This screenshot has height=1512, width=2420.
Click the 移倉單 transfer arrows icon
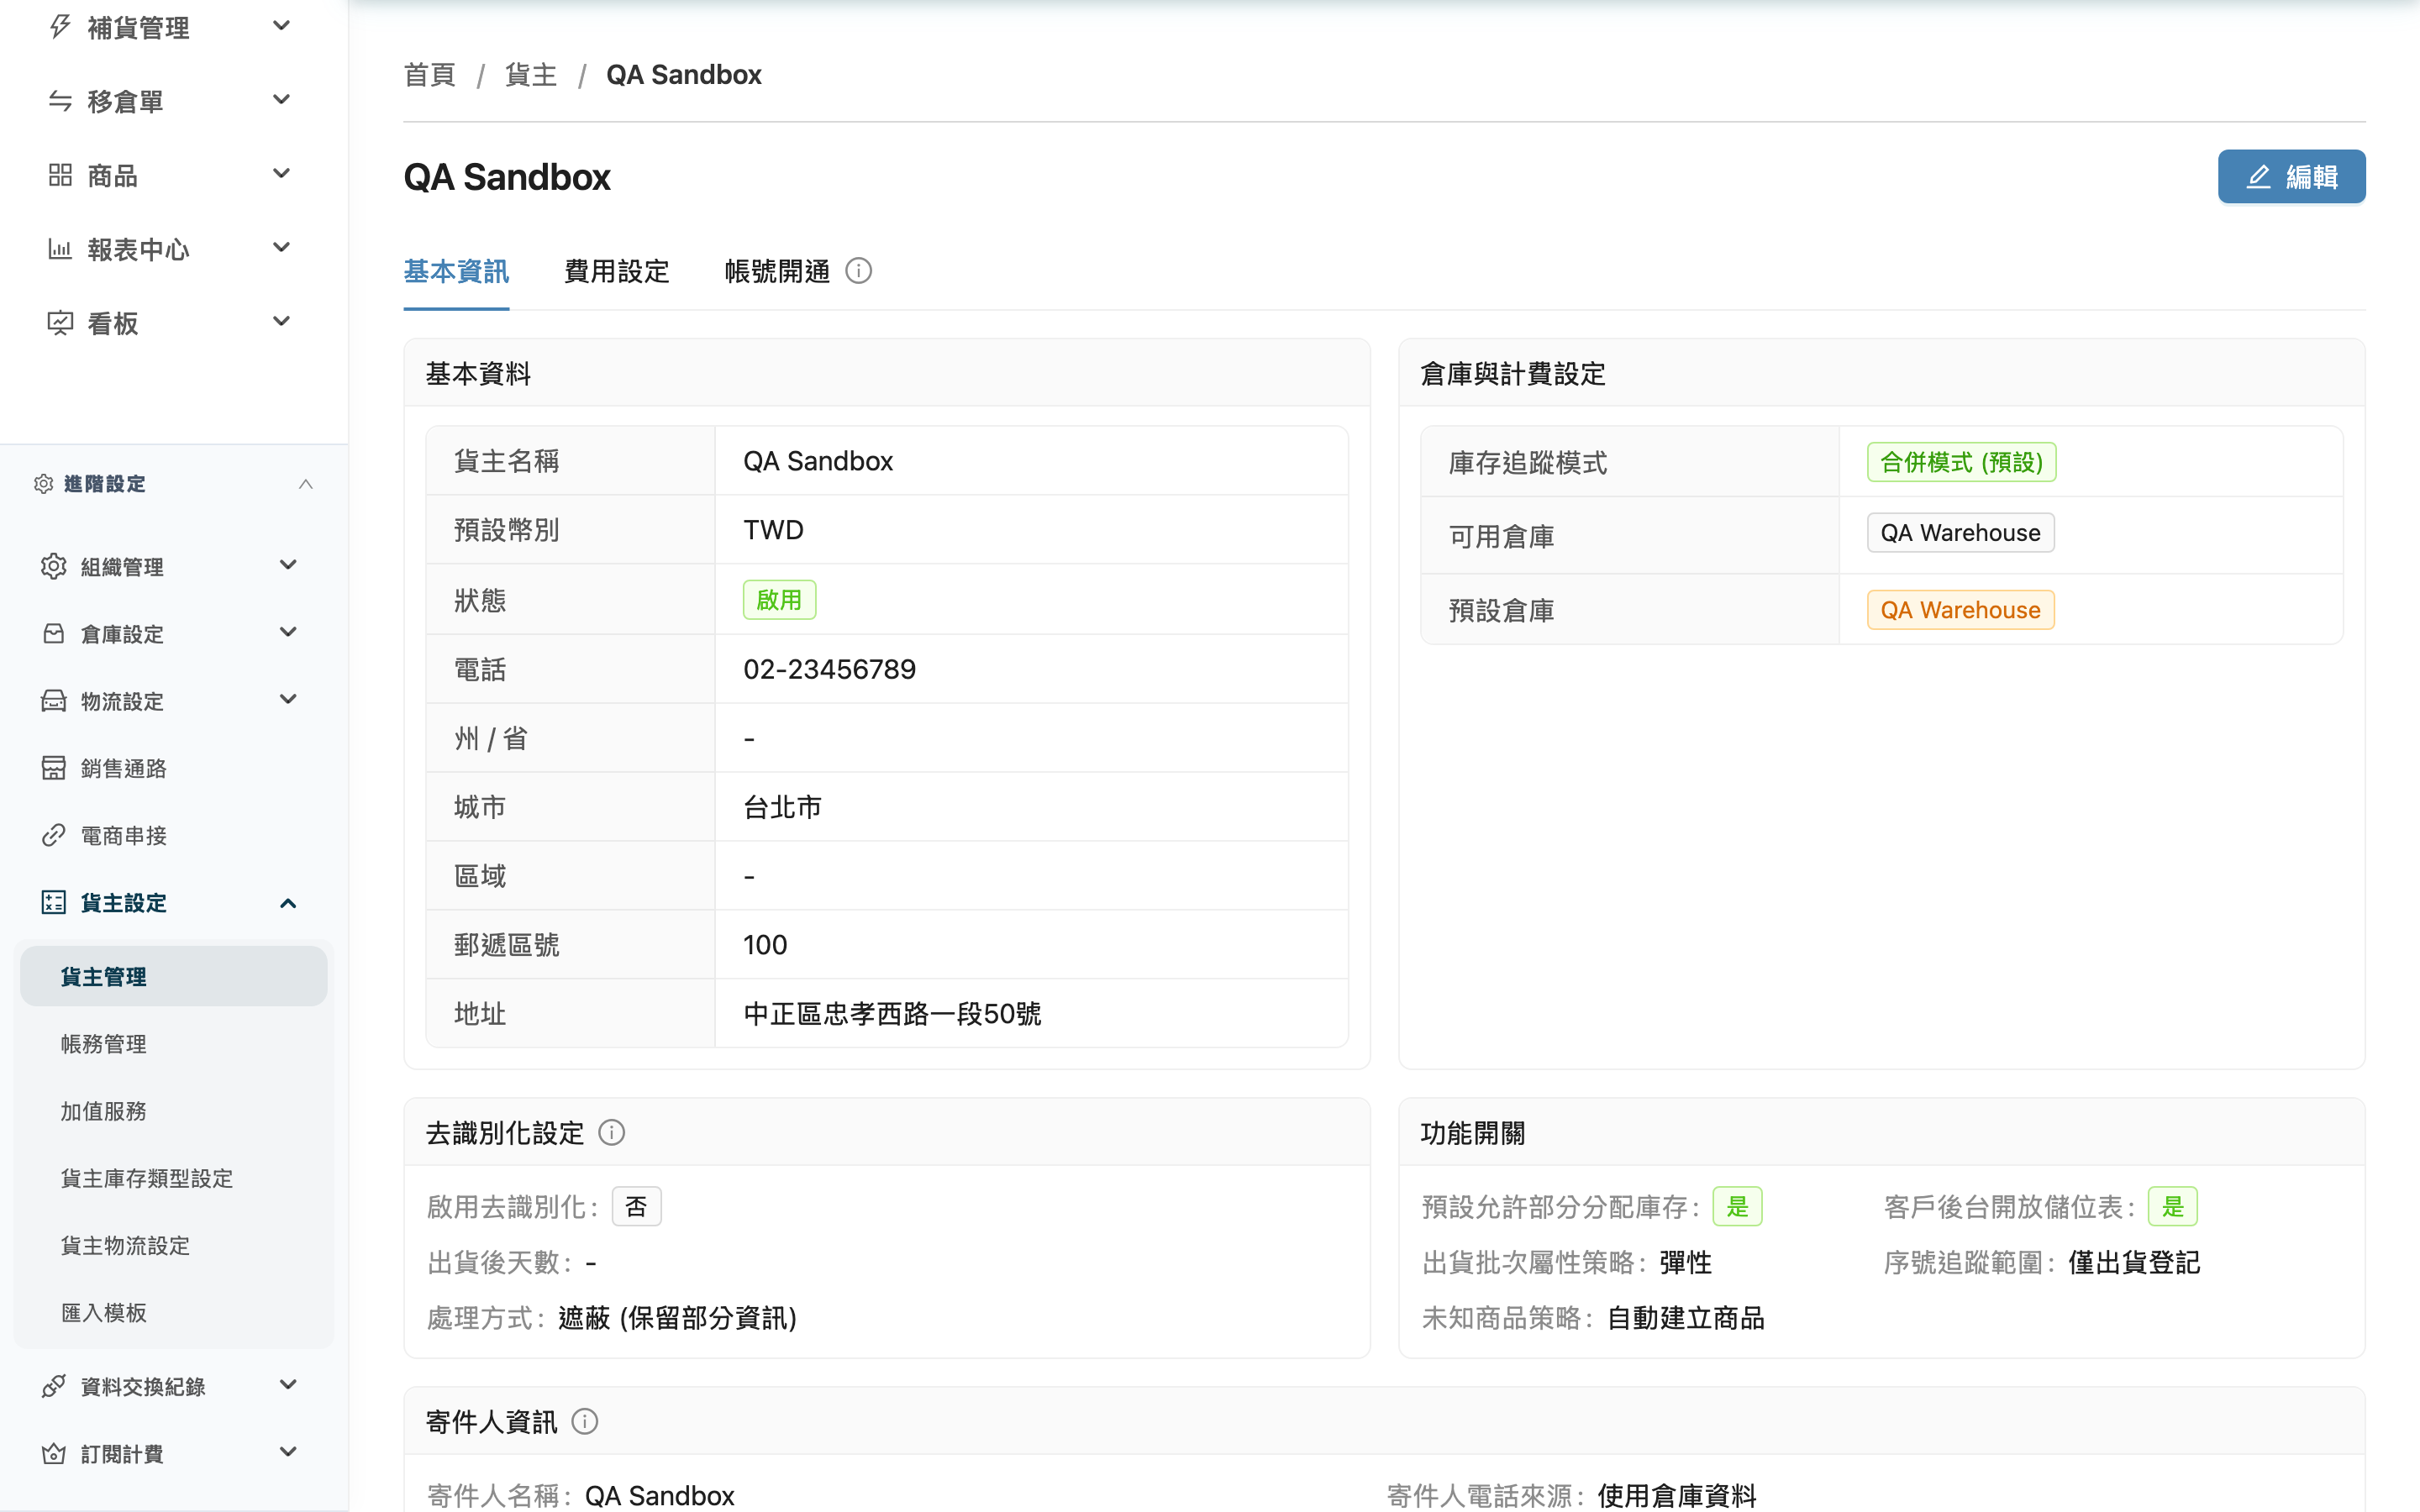point(60,101)
